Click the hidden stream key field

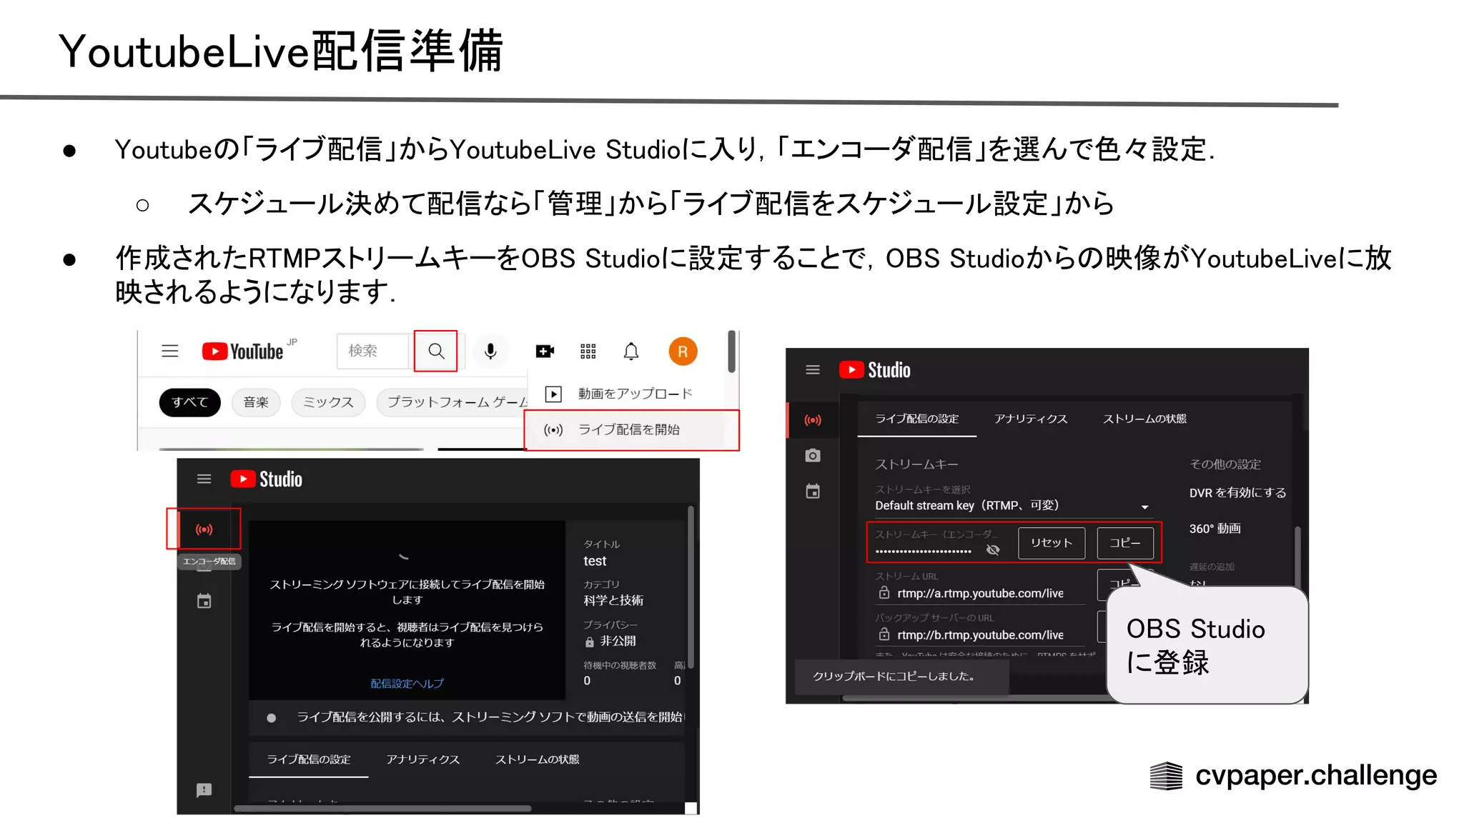pos(924,551)
